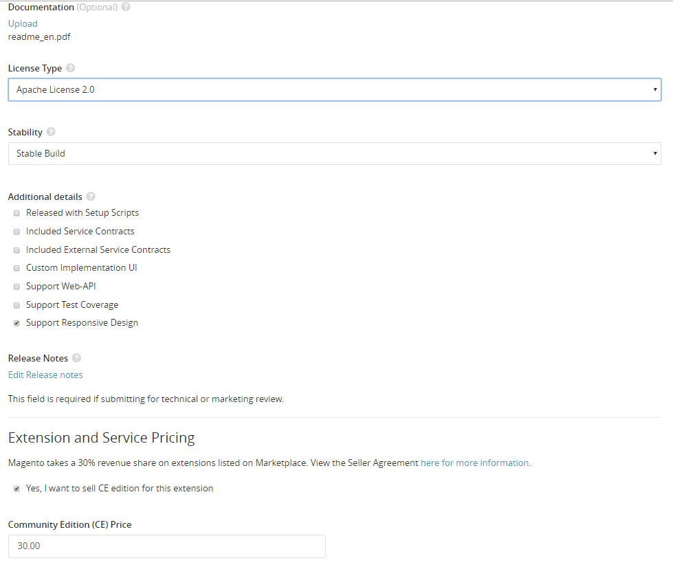Open the License Type dropdown

[x=334, y=90]
